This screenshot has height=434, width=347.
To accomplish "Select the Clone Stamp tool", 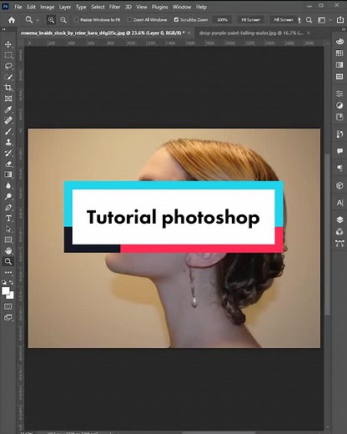I will (8, 142).
